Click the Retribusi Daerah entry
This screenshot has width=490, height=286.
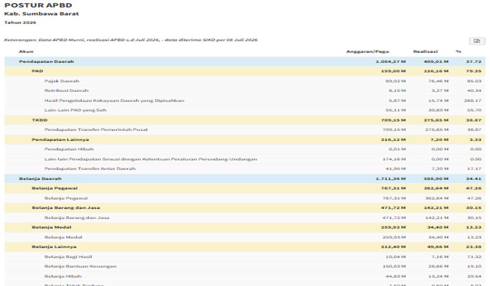pos(245,91)
